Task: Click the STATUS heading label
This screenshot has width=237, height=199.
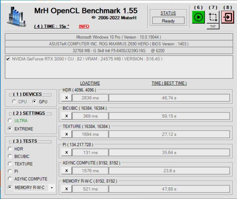Action: point(168,13)
